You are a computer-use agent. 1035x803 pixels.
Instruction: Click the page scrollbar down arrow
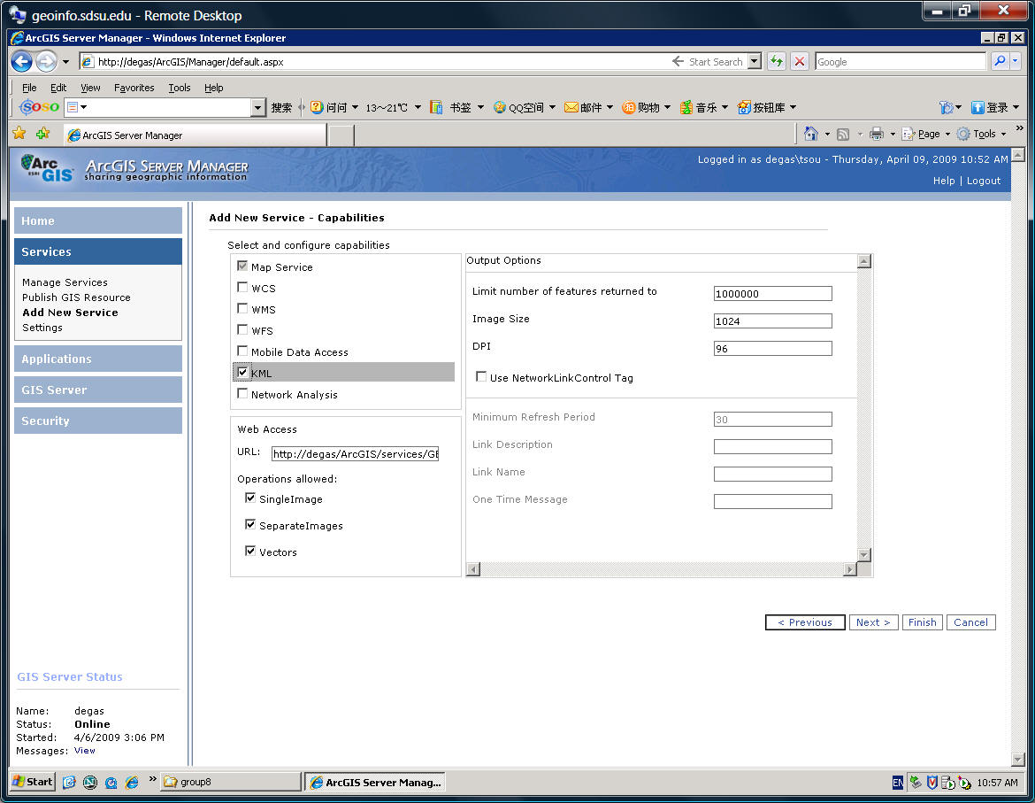coord(1018,760)
